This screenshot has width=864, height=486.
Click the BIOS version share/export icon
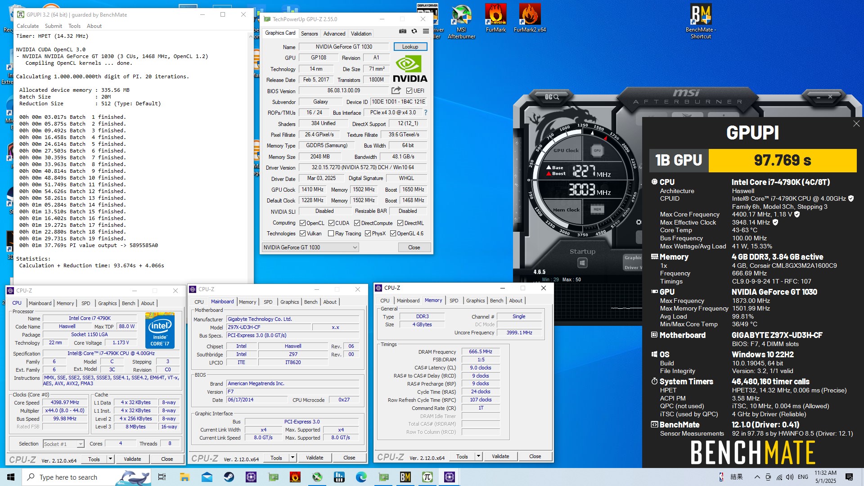[x=396, y=90]
